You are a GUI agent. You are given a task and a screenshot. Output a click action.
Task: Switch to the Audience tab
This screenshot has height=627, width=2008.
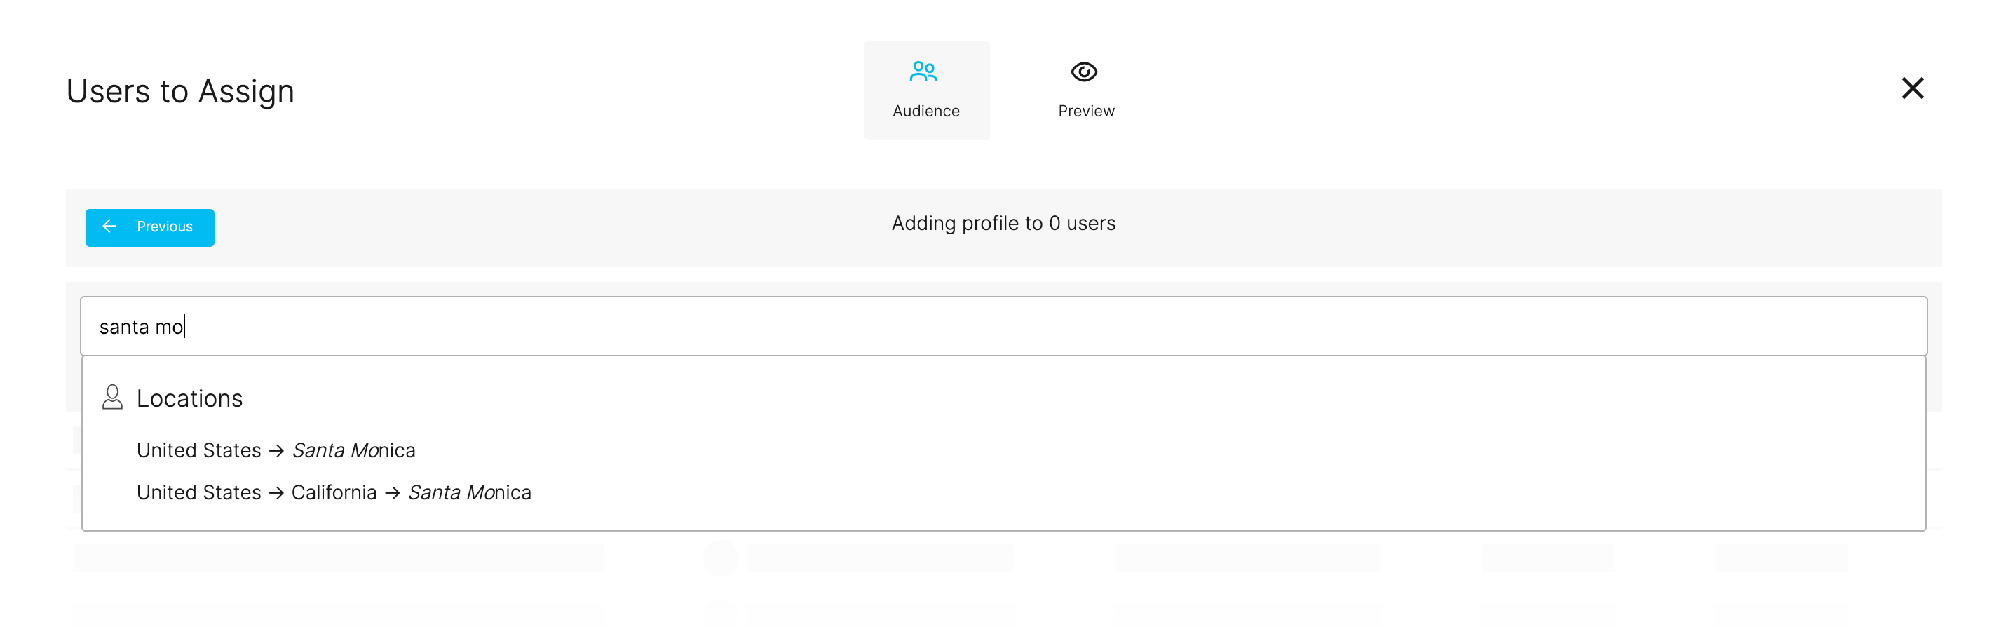coord(926,90)
